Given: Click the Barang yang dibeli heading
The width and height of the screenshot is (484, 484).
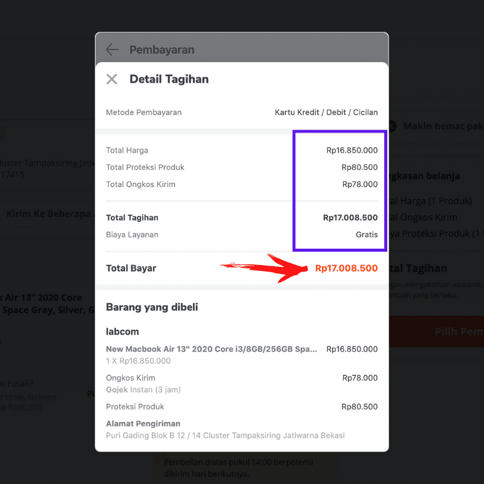Looking at the screenshot, I should 152,307.
